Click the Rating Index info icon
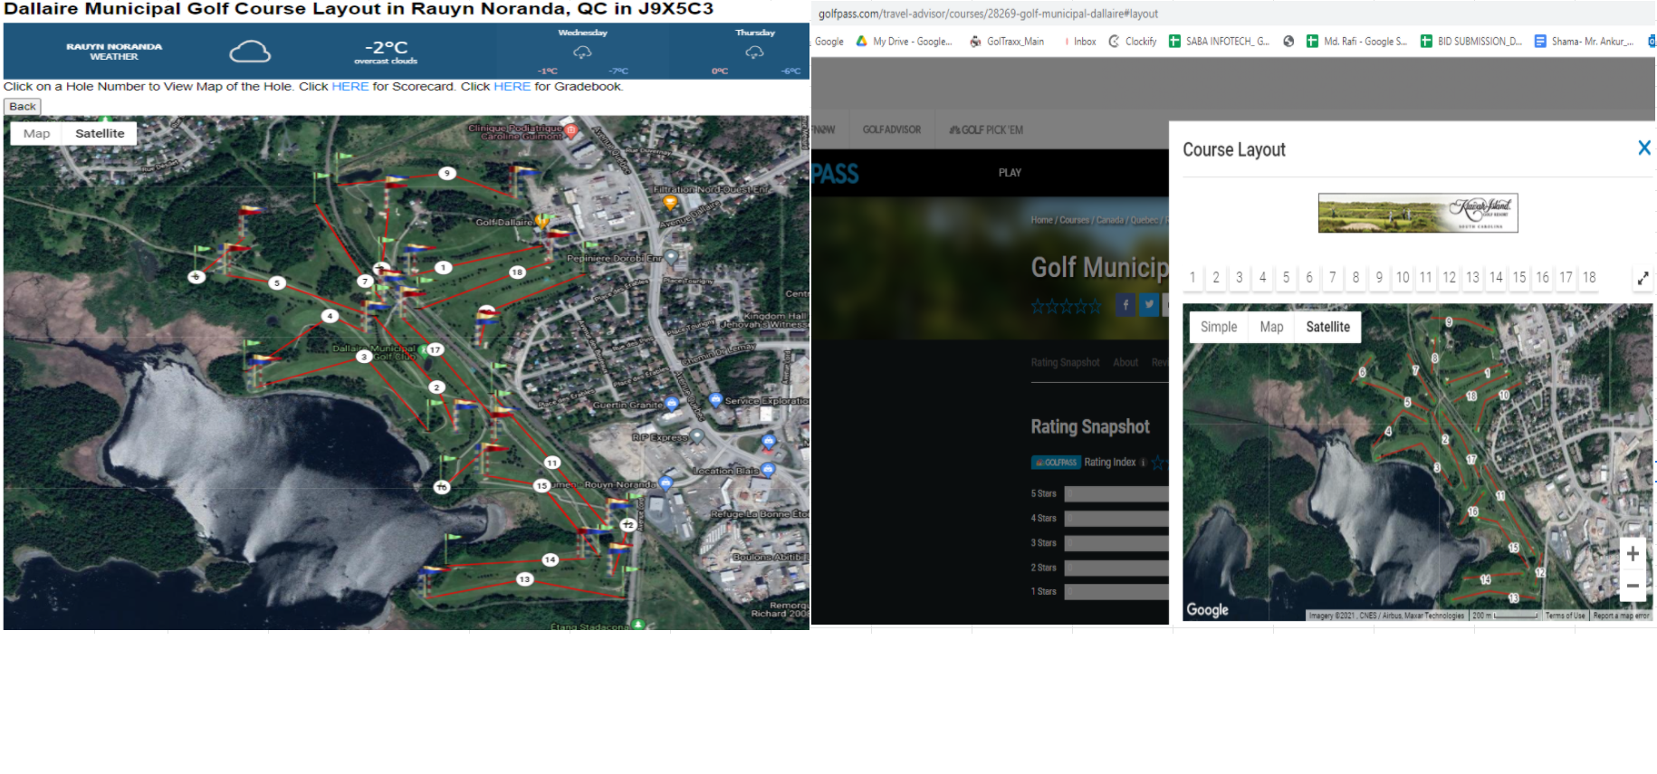The height and width of the screenshot is (774, 1657). point(1143,463)
